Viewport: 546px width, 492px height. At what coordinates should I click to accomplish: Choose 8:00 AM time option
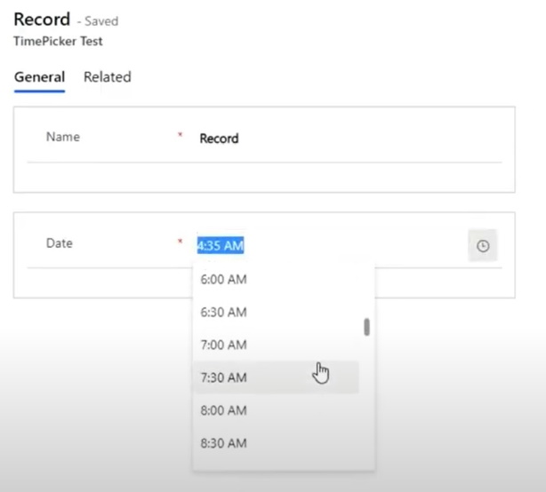point(276,410)
